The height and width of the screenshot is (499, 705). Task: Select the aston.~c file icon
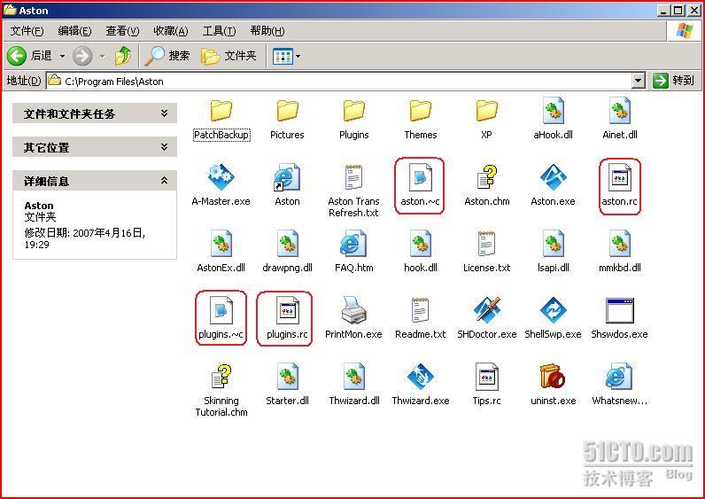421,177
